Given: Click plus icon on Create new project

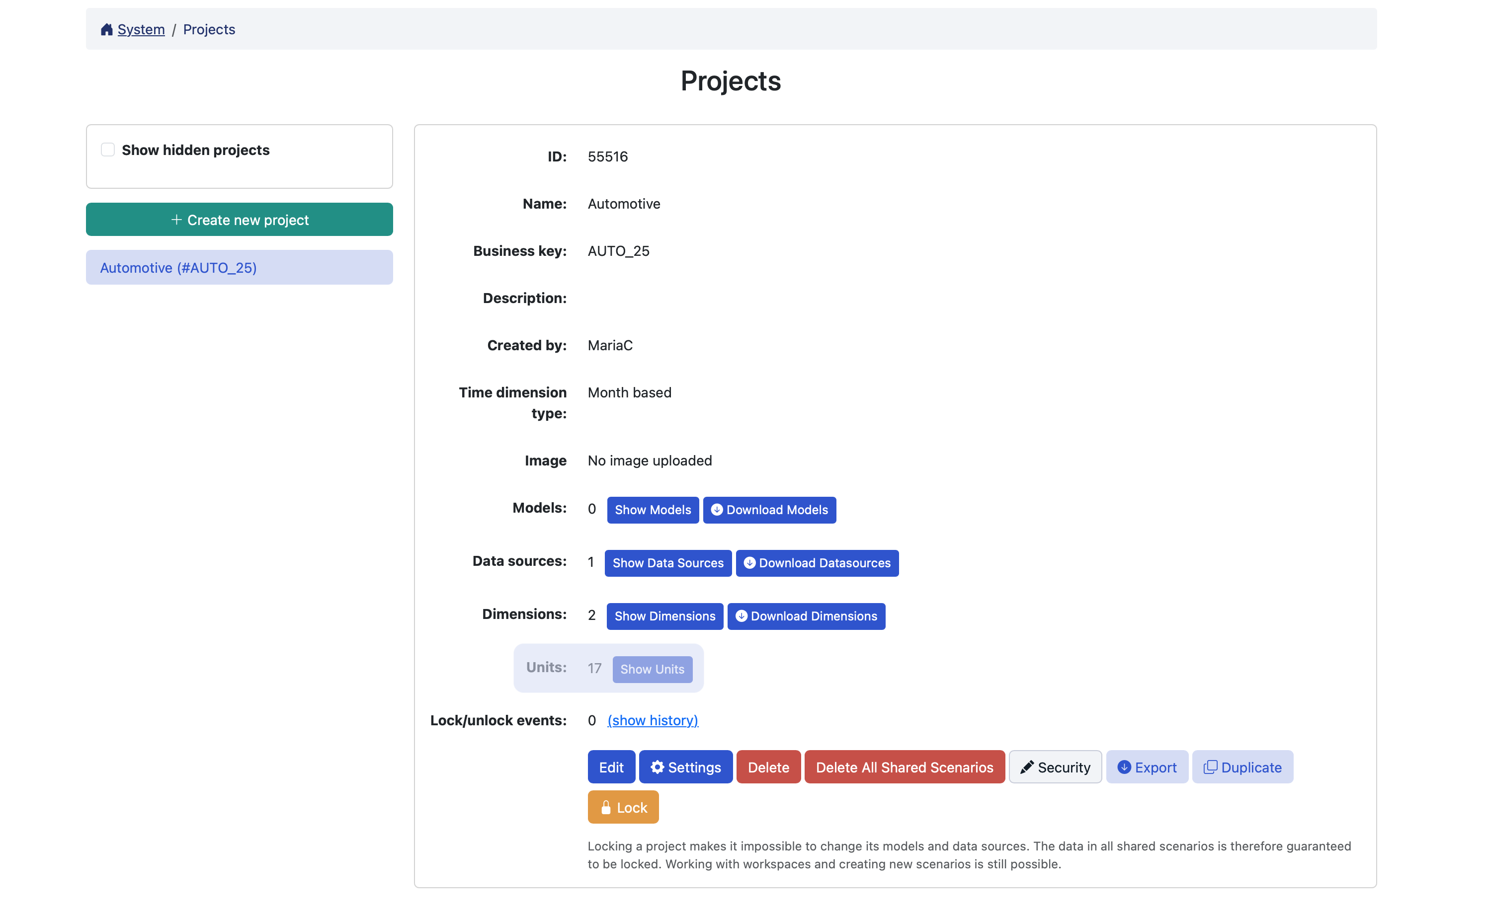Looking at the screenshot, I should (x=177, y=219).
